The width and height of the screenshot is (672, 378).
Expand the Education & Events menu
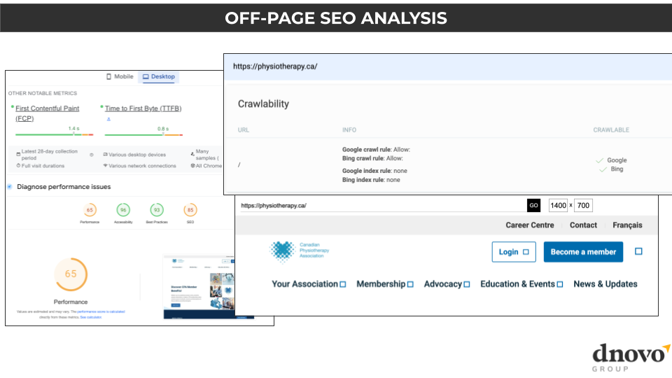[x=521, y=284]
